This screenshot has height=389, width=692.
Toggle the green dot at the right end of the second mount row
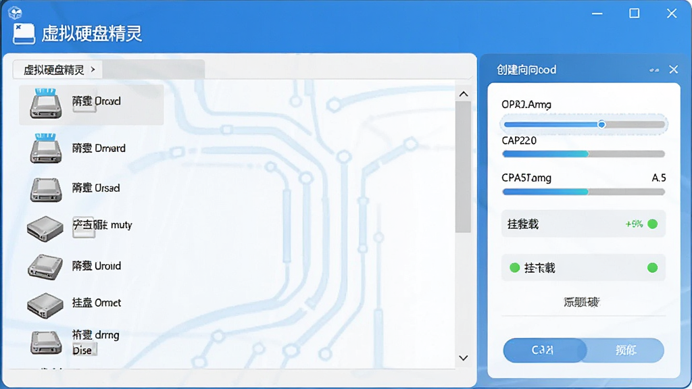(652, 267)
